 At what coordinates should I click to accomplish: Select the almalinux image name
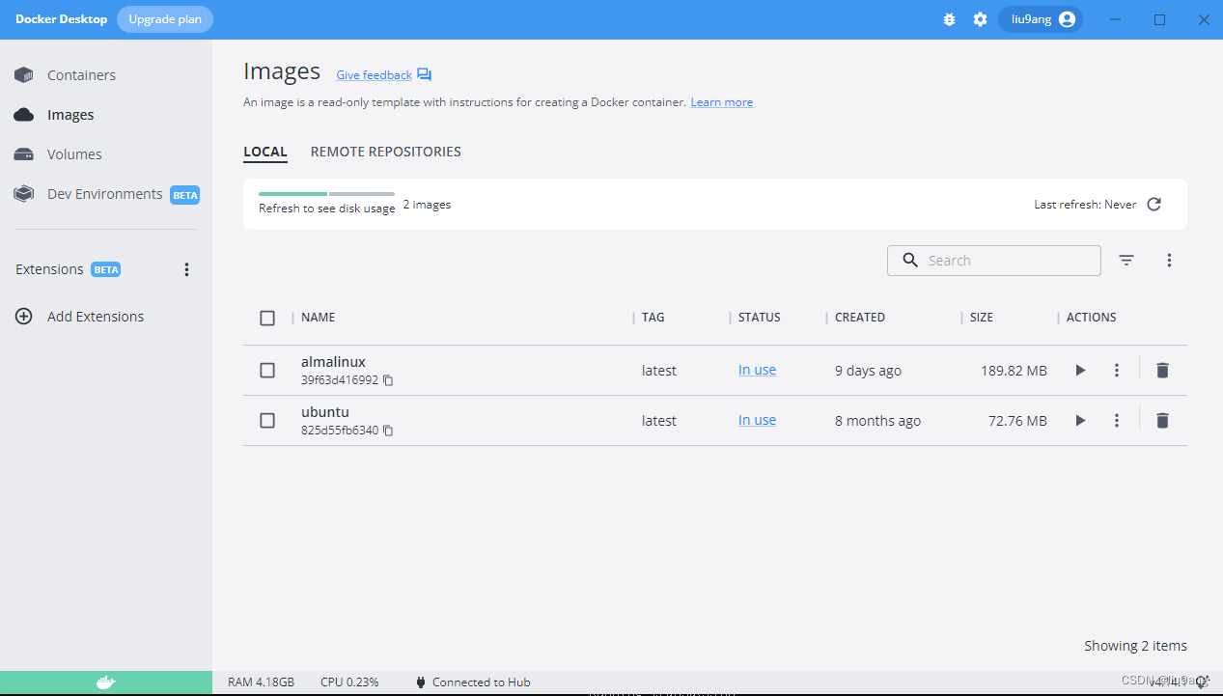pos(333,362)
